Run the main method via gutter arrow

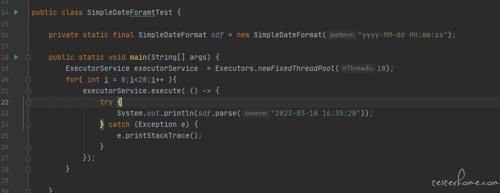click(16, 58)
